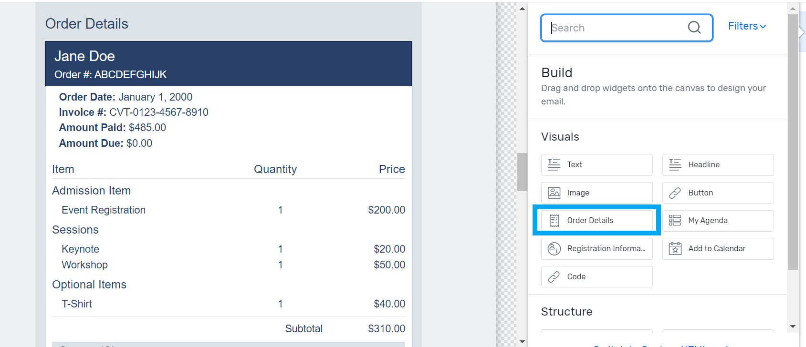Click the Registration Information person icon
The height and width of the screenshot is (347, 806).
pos(554,248)
